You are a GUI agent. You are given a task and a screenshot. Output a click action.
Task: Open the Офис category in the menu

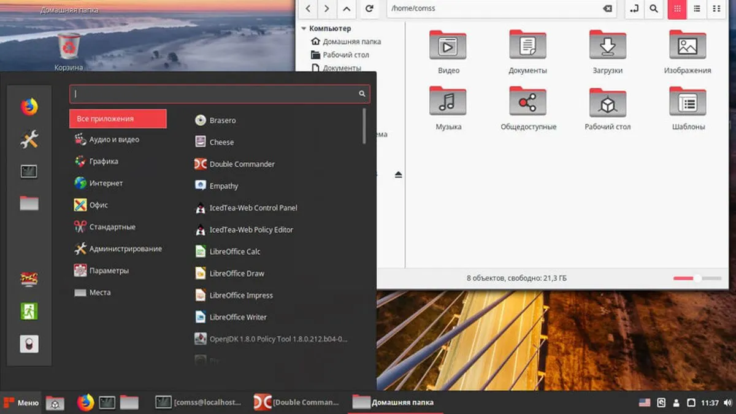(x=97, y=205)
